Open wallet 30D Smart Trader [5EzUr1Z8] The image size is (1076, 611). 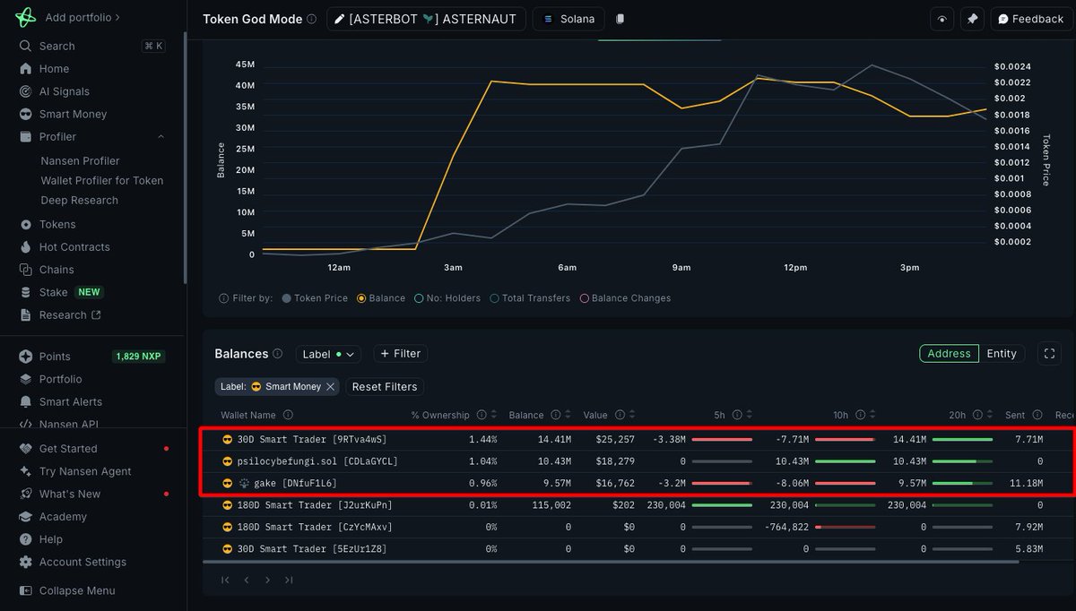tap(311, 549)
